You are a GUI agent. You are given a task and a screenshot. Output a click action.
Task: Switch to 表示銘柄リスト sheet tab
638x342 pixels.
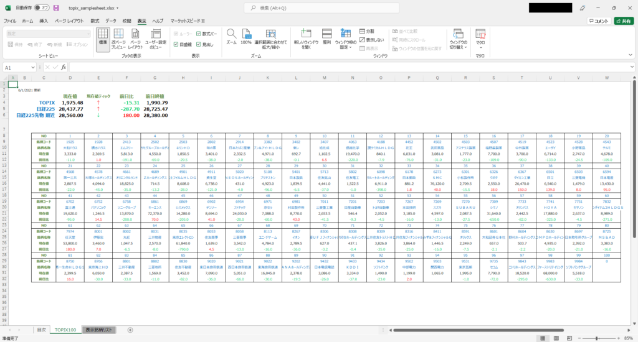[100, 330]
